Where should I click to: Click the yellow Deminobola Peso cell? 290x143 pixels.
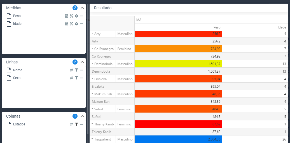click(x=178, y=64)
